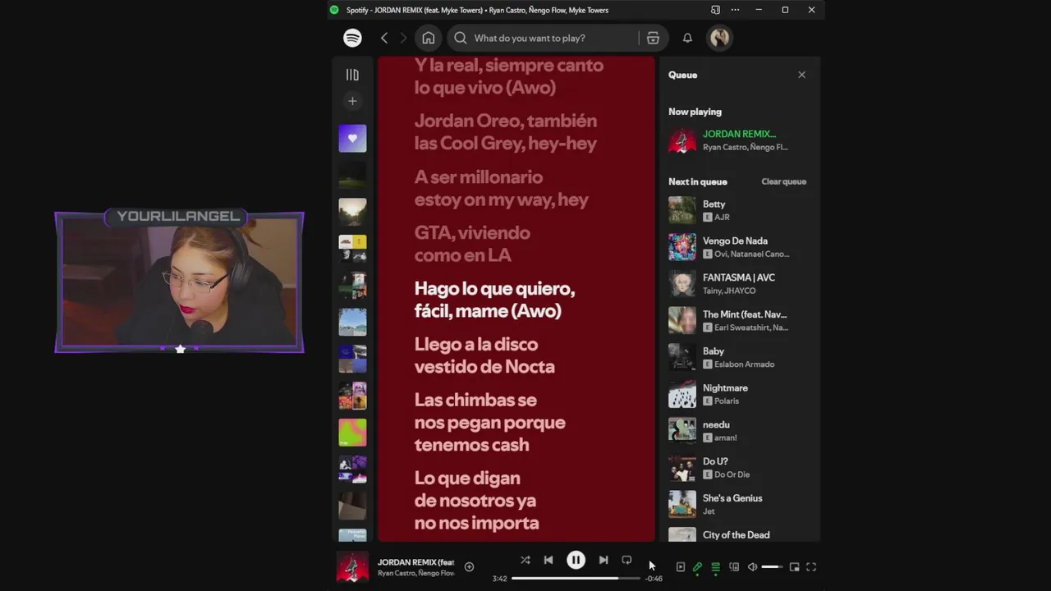This screenshot has width=1051, height=591.
Task: Open the Browse icon in search bar
Action: coord(653,38)
